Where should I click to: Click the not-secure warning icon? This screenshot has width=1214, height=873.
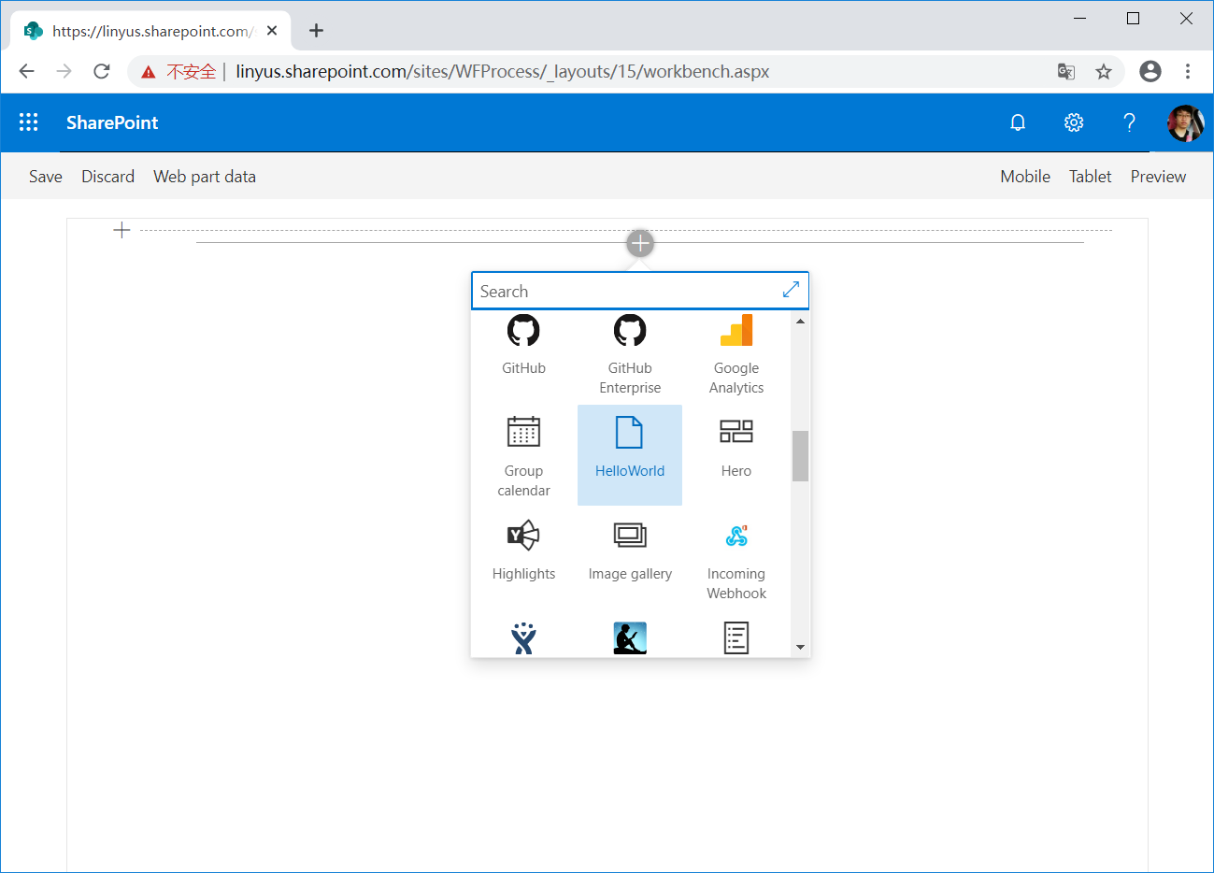pos(148,72)
